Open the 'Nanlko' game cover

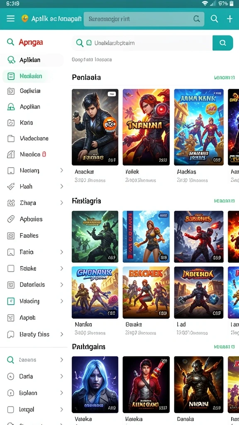pyautogui.click(x=95, y=293)
